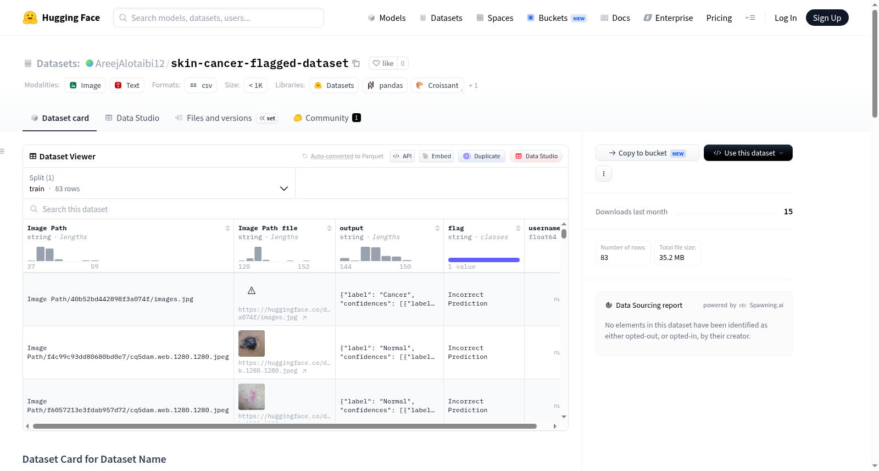Click the API button in Dataset Viewer
Image resolution: width=879 pixels, height=471 pixels.
pyautogui.click(x=402, y=156)
